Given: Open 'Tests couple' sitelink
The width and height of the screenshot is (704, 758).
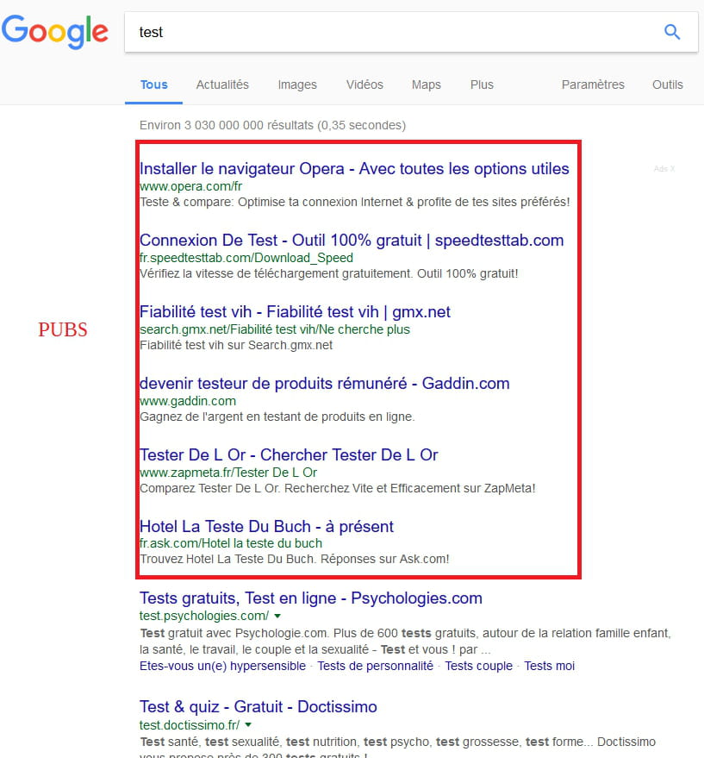Looking at the screenshot, I should [x=478, y=666].
